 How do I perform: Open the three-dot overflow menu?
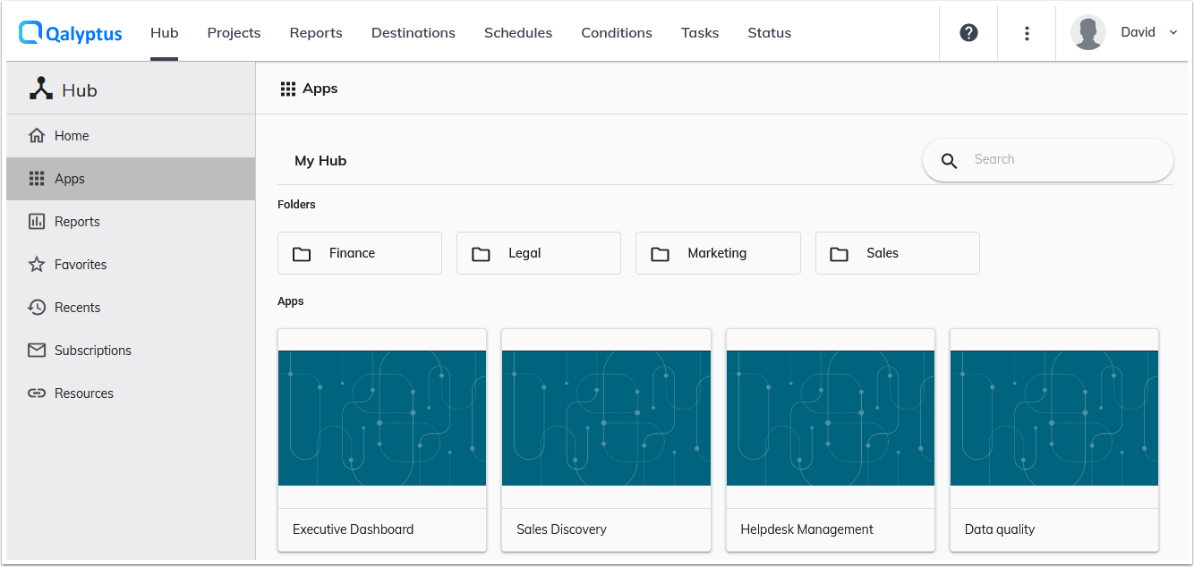1026,31
